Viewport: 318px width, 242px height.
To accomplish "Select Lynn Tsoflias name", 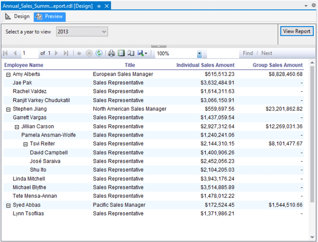I will [x=28, y=214].
